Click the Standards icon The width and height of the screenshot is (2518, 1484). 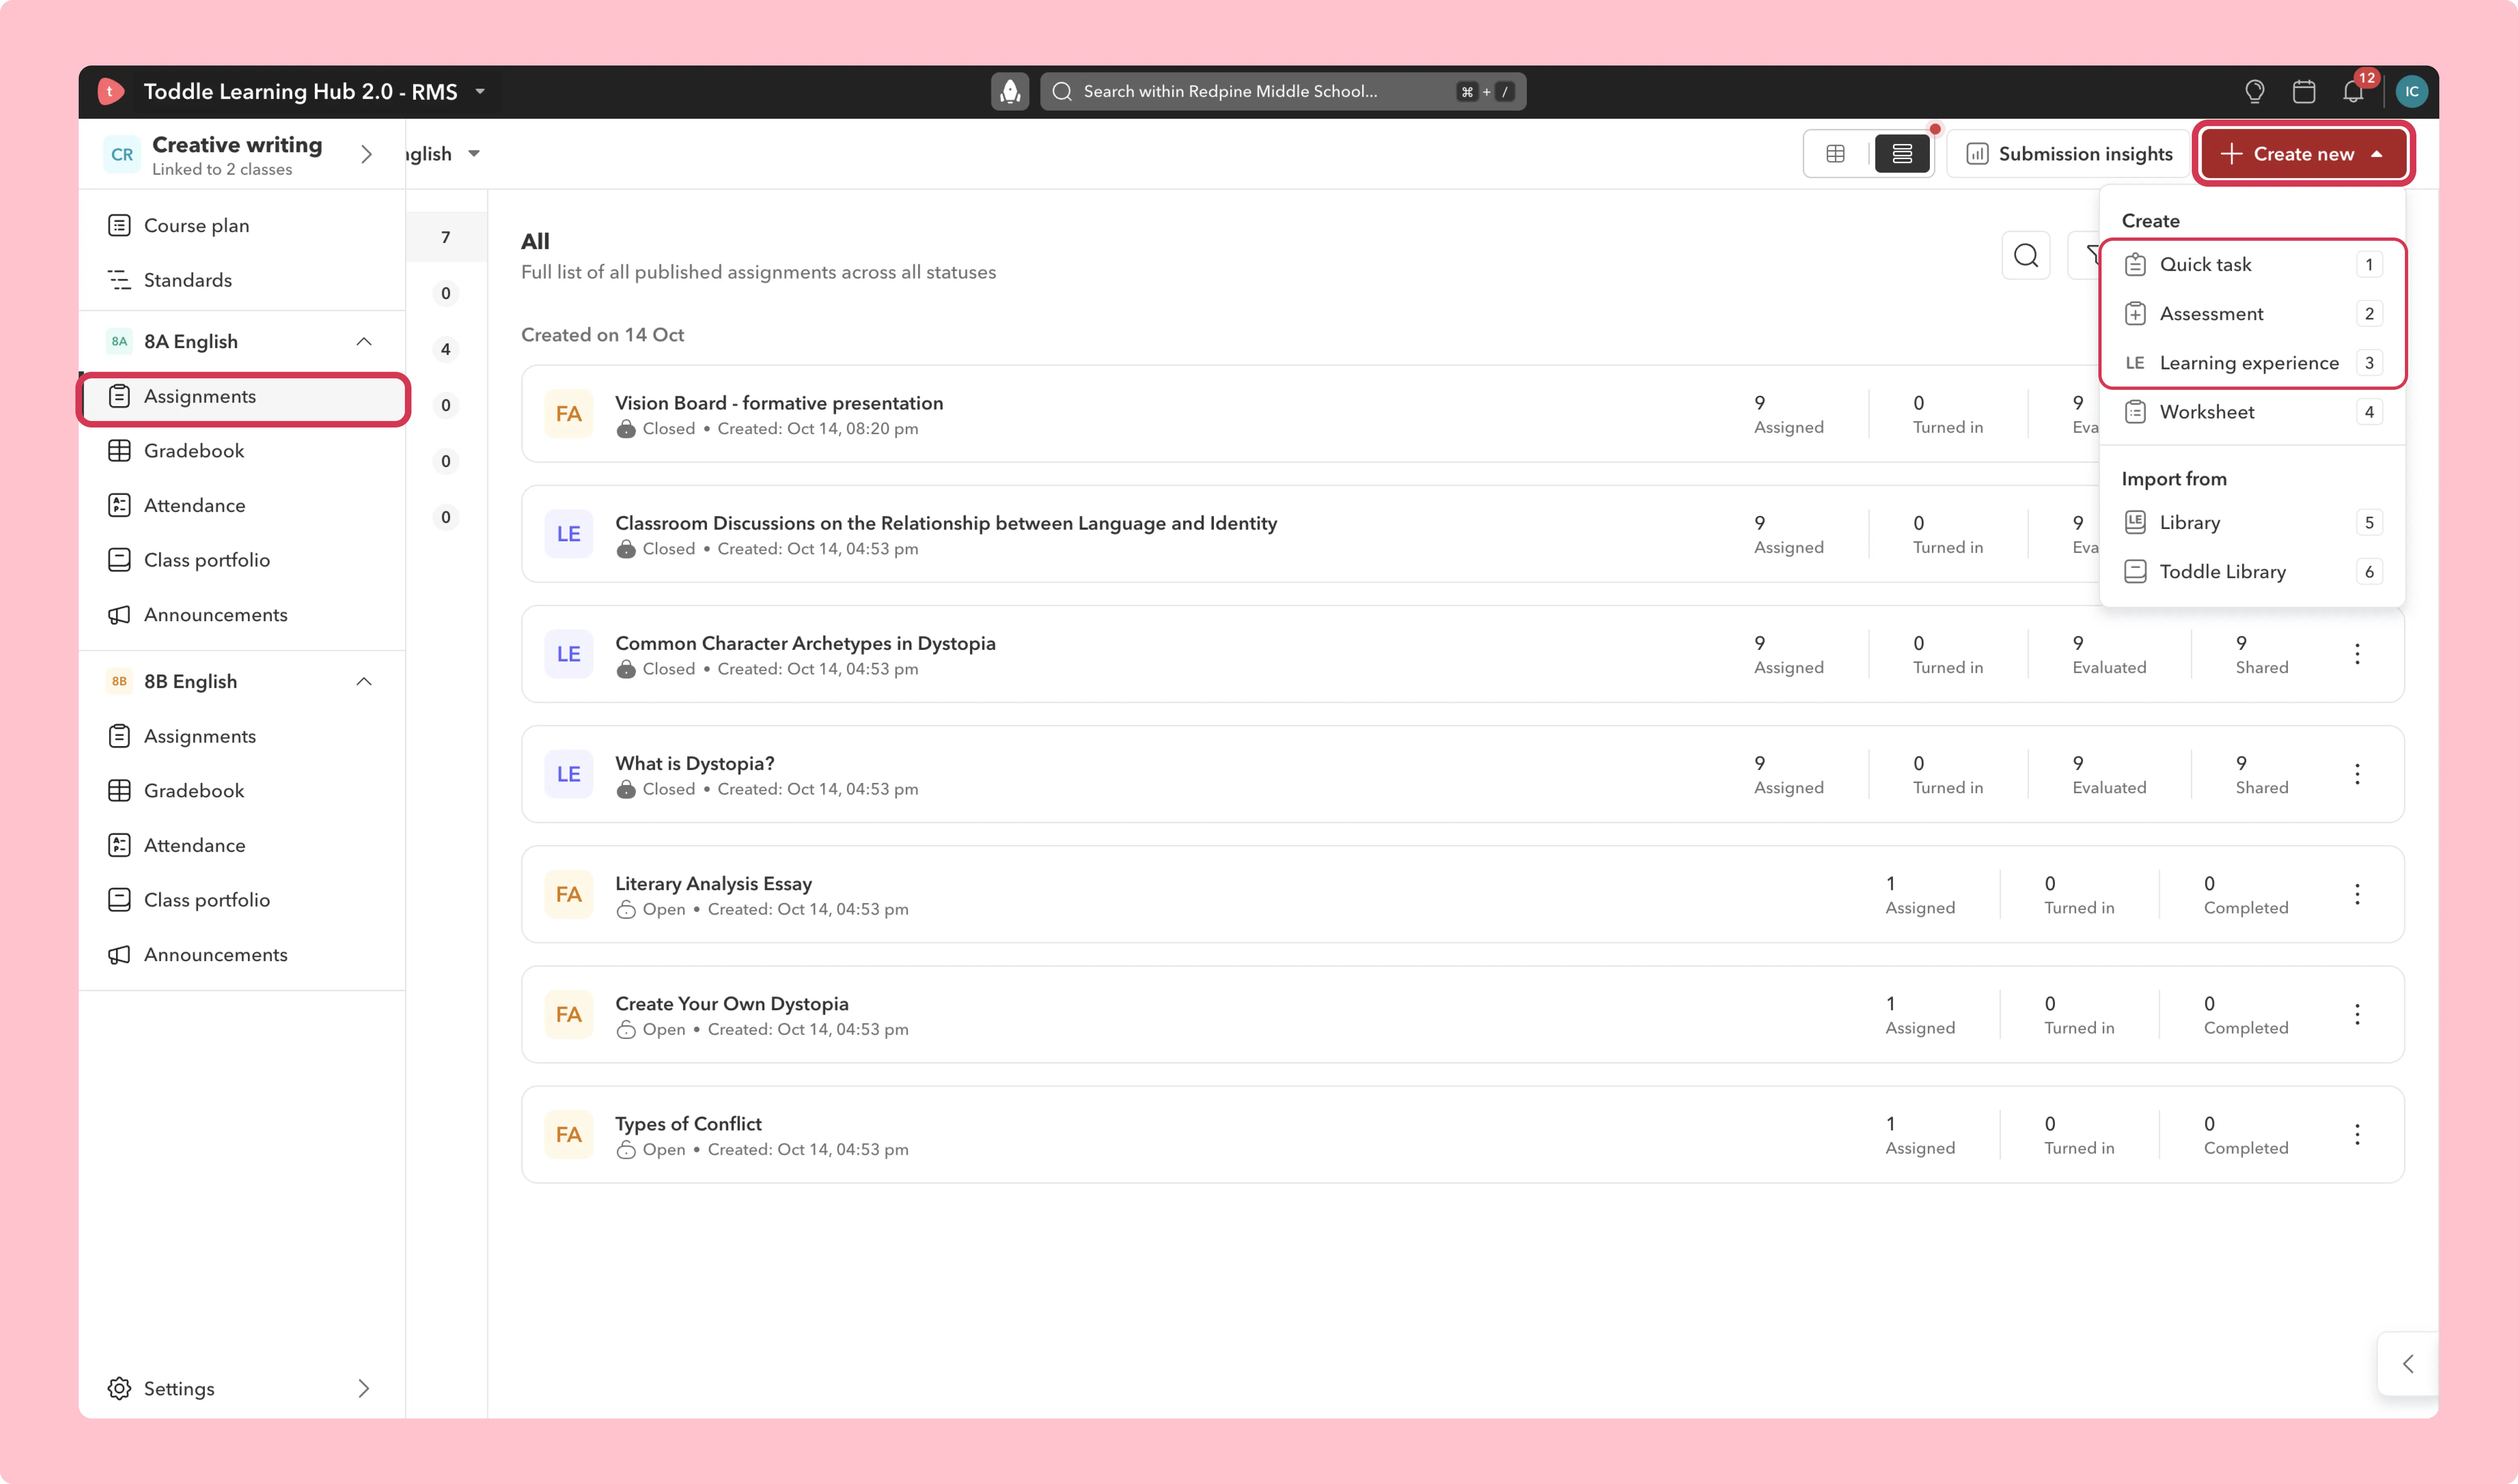click(x=119, y=280)
